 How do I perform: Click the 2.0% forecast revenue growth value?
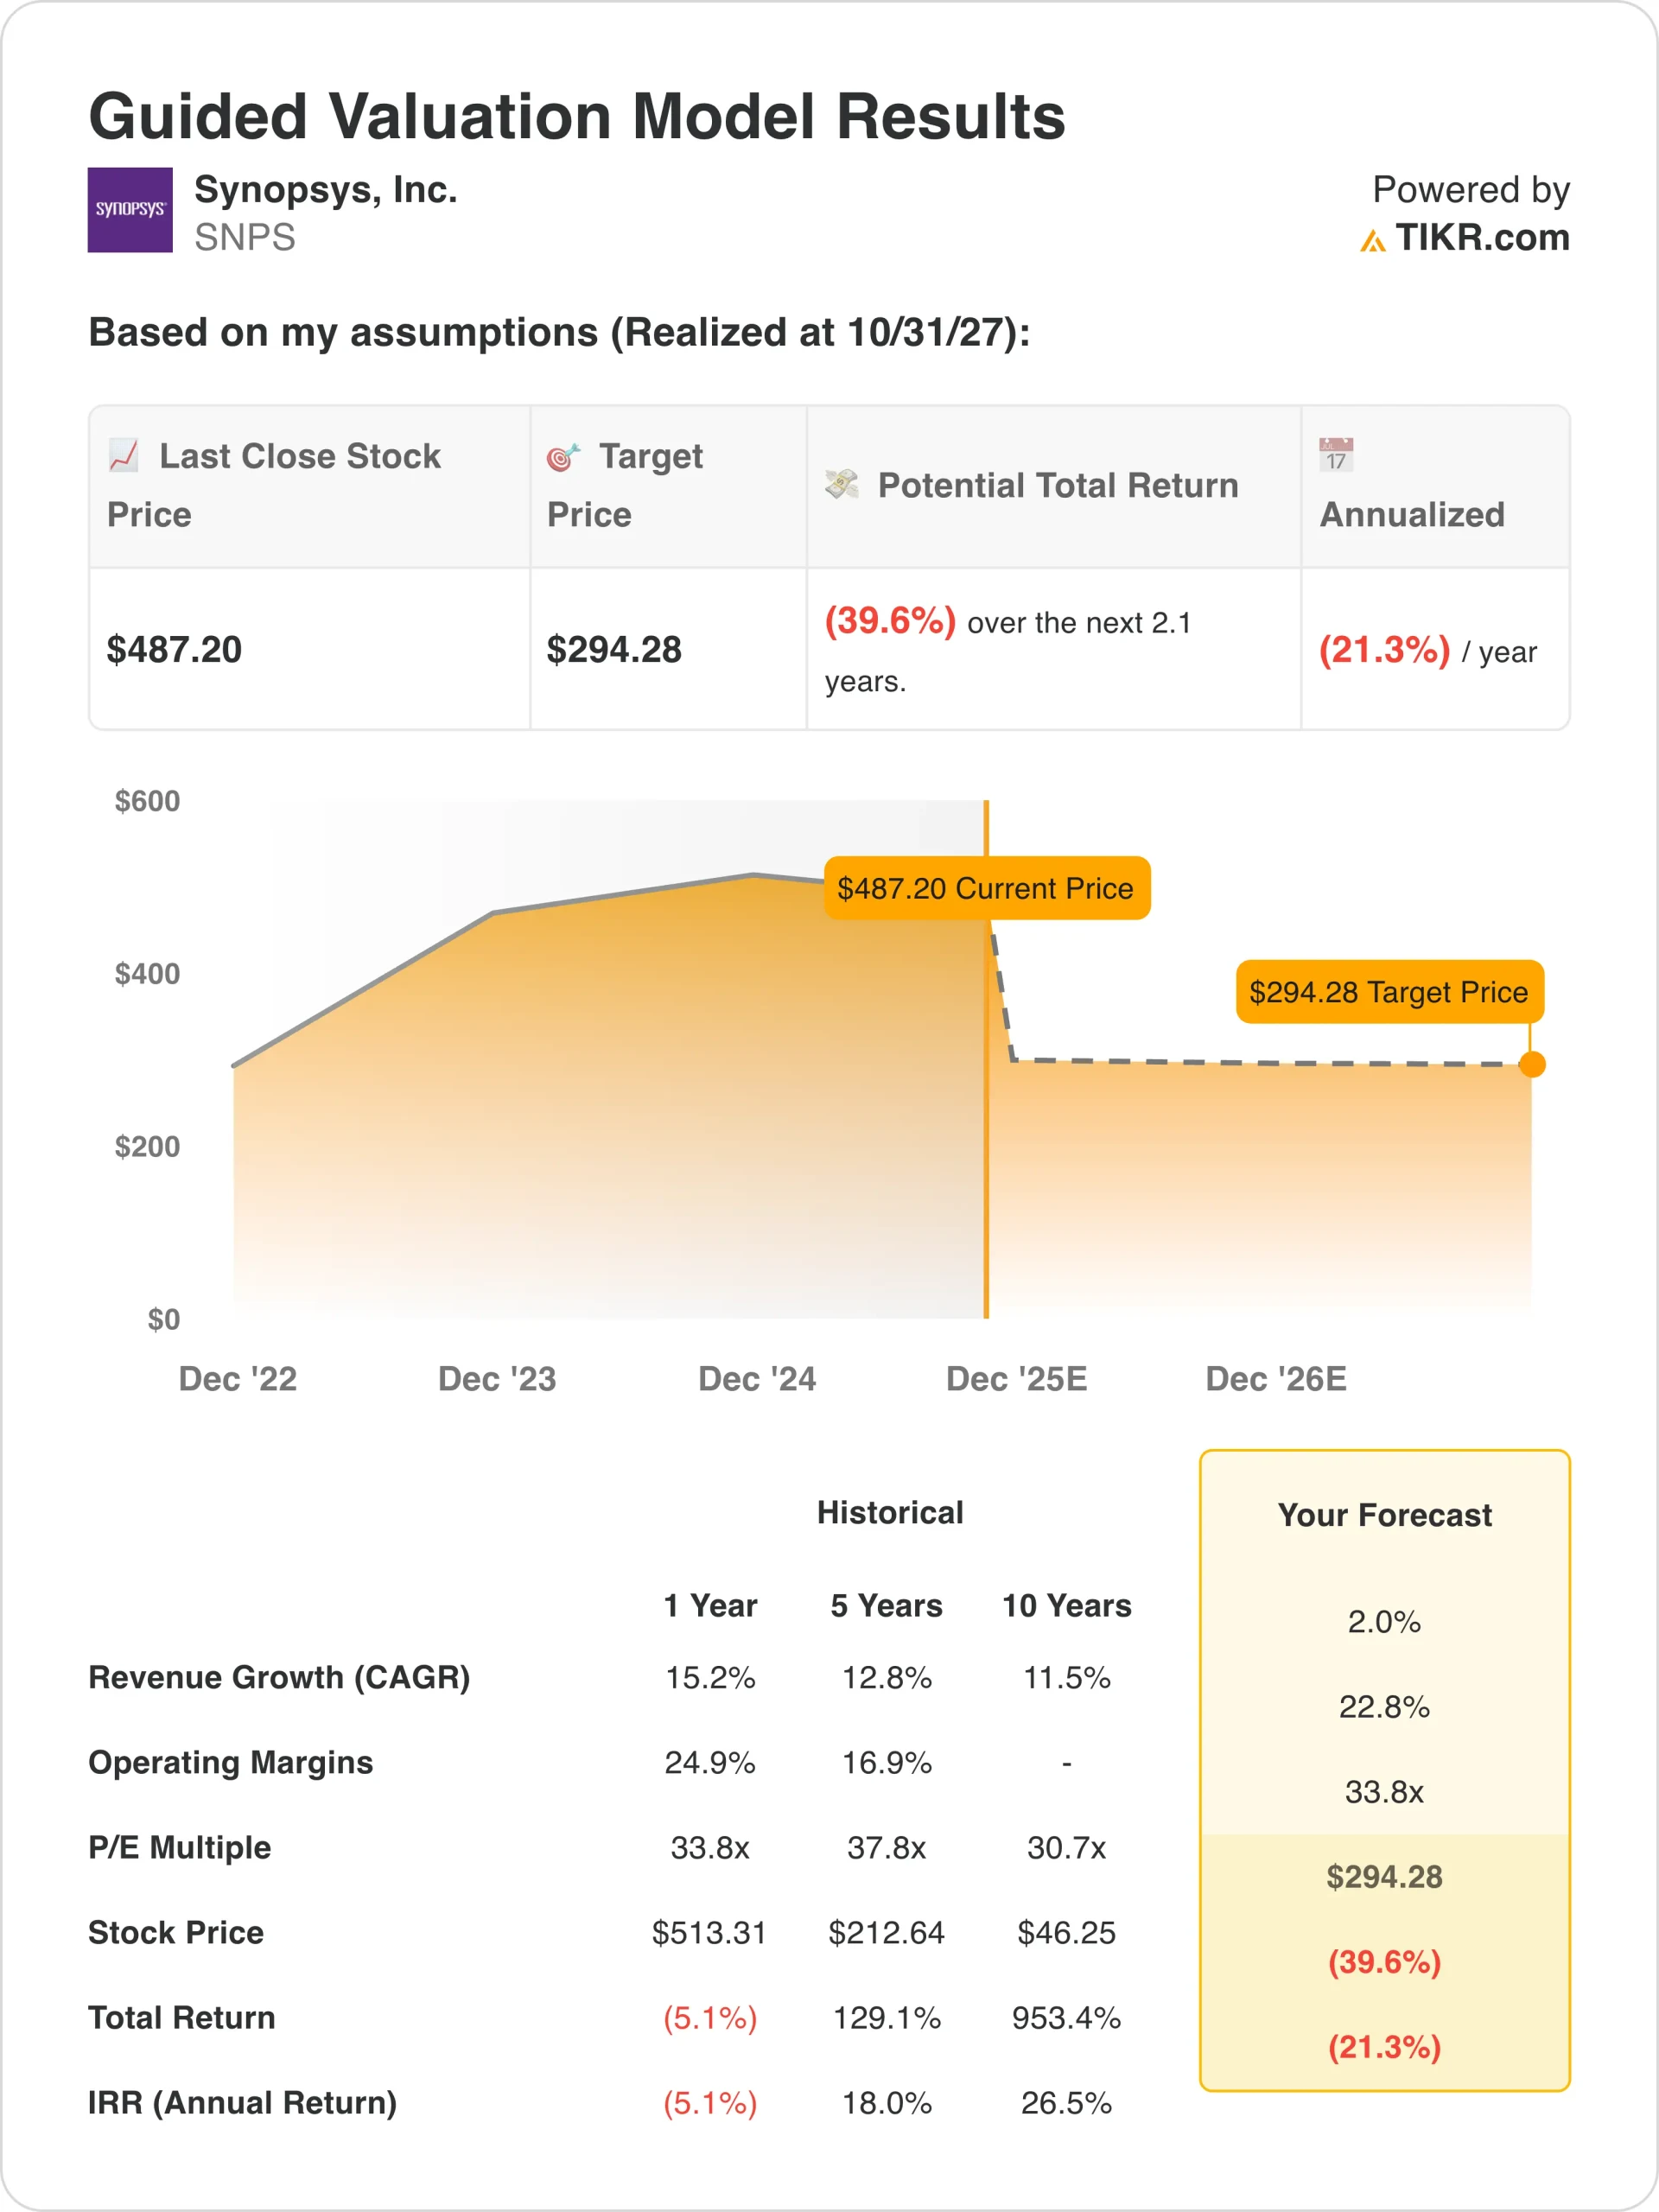pos(1384,1622)
